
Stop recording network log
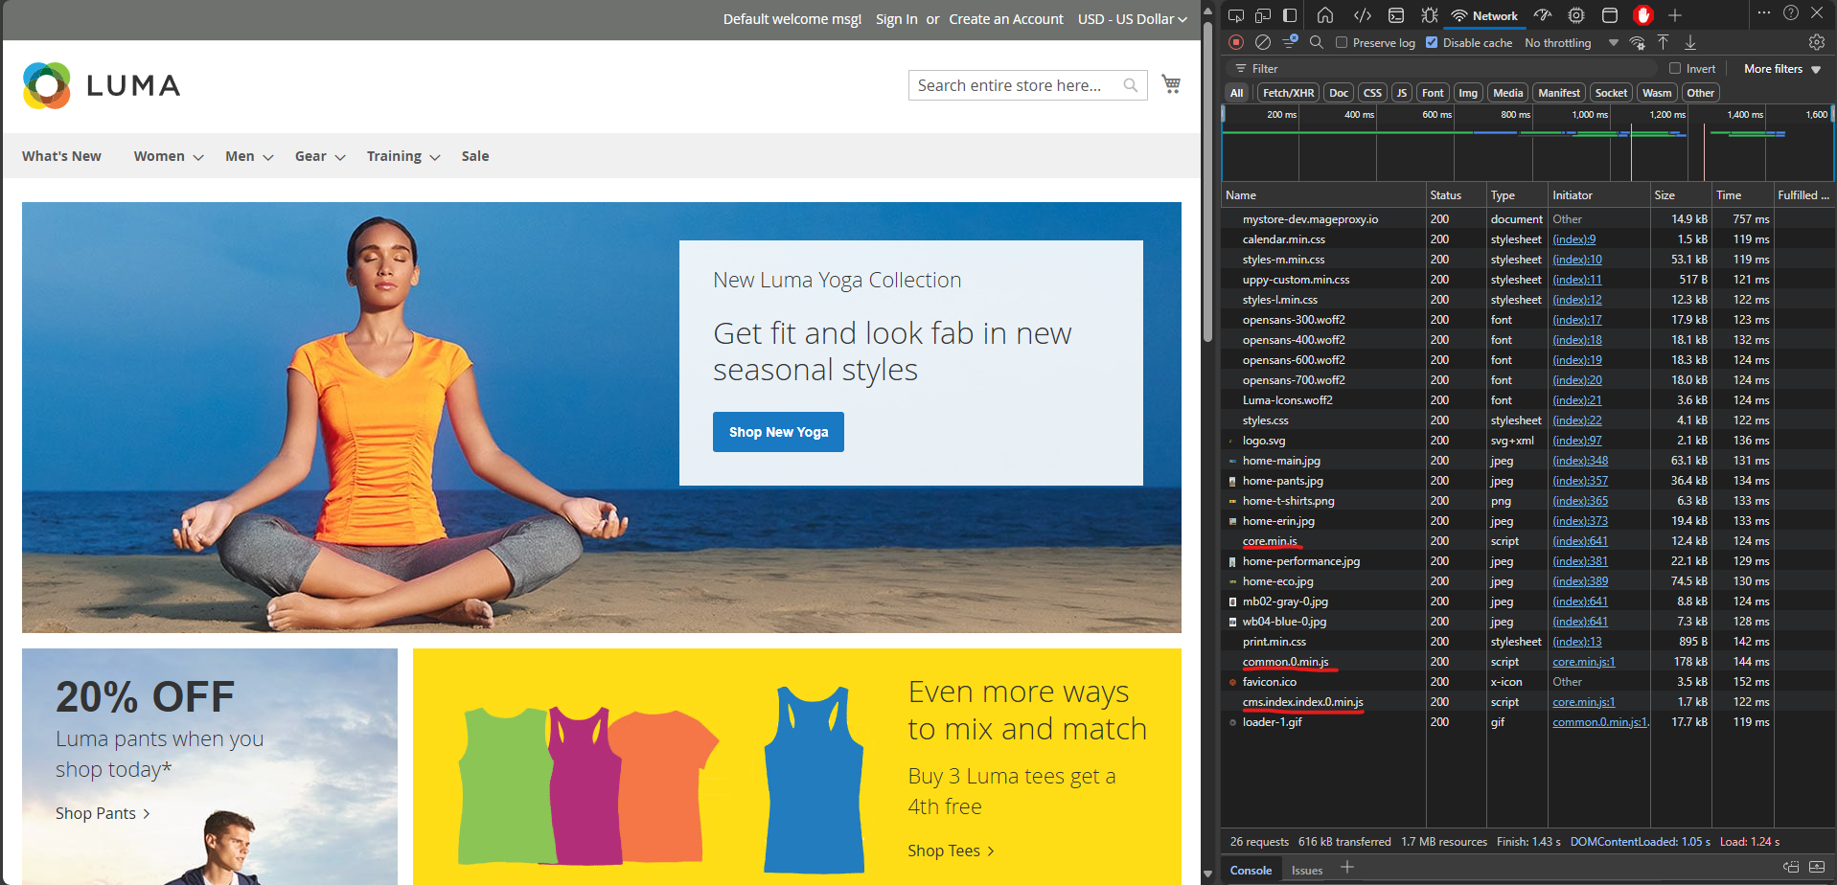click(1236, 42)
